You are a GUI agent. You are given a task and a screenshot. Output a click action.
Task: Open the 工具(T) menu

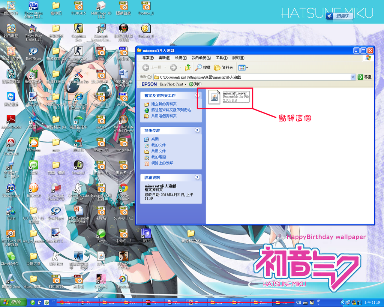222,58
